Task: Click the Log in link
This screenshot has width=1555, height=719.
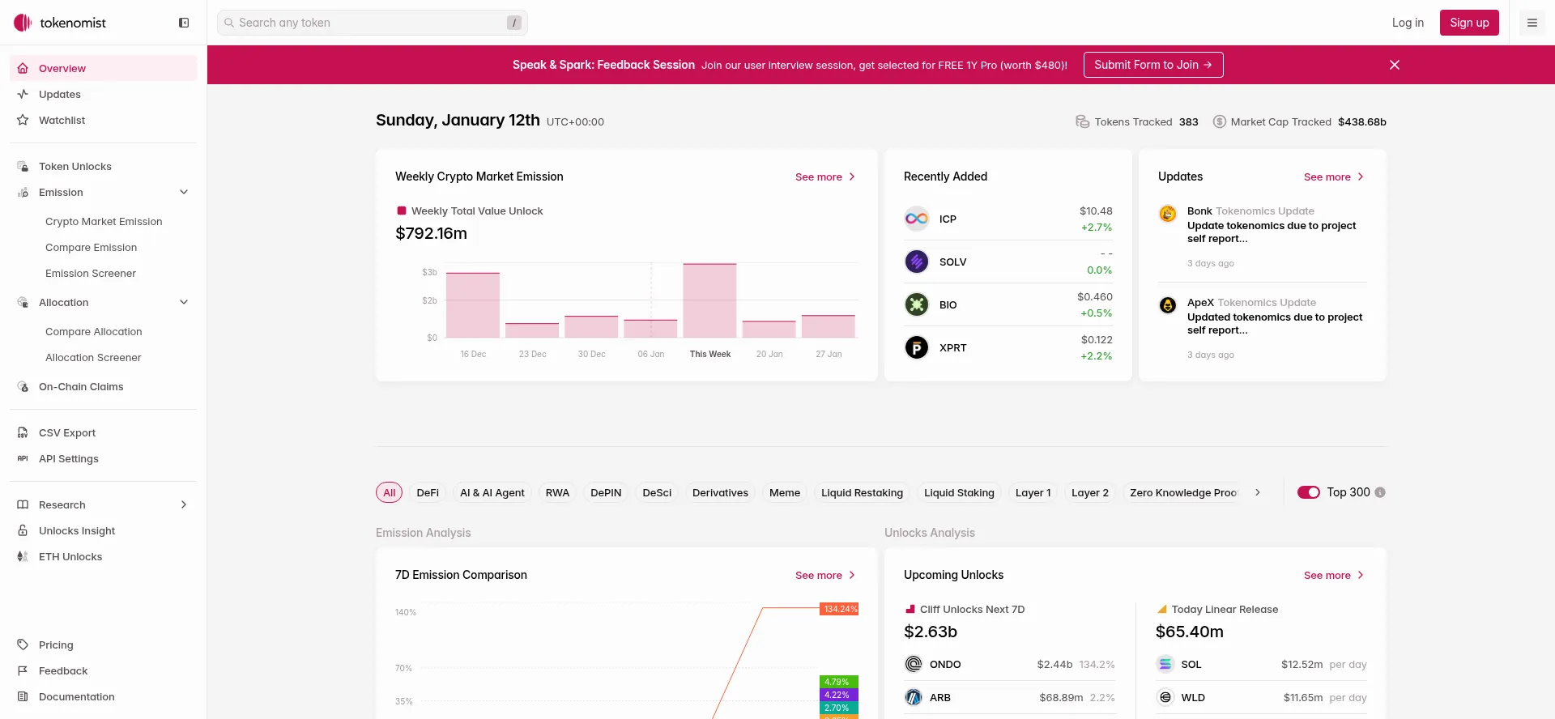Action: tap(1408, 23)
